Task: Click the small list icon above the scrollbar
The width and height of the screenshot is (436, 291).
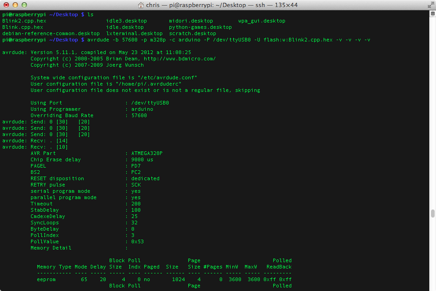Action: (432, 13)
